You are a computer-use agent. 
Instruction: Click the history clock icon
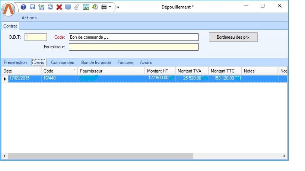point(95,7)
